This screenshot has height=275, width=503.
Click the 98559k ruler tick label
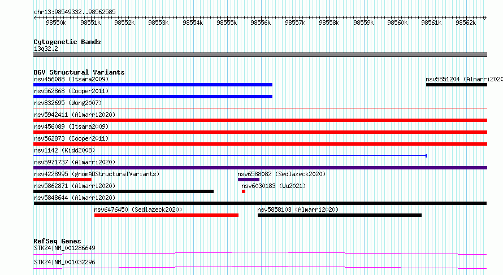tap(363, 23)
